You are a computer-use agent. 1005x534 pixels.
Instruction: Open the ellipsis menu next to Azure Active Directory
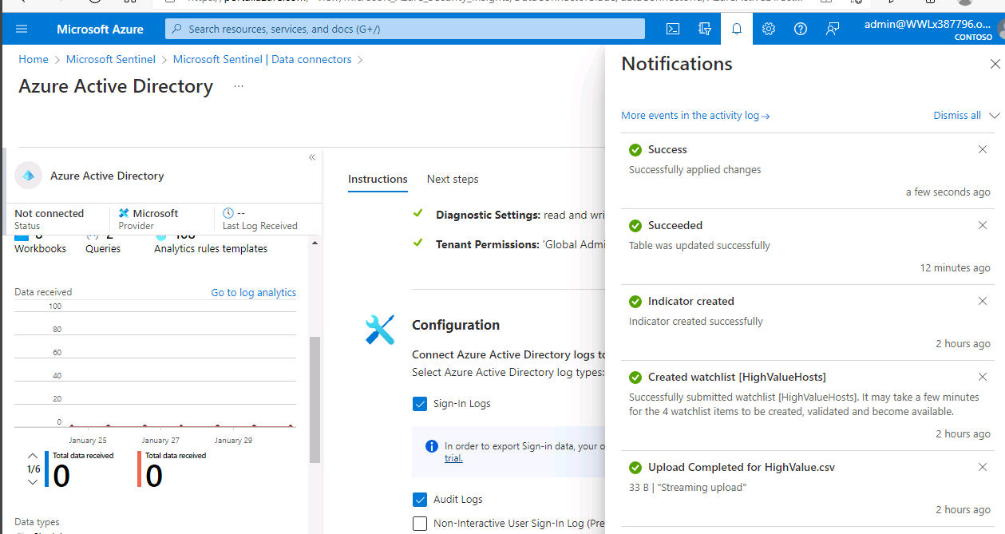[237, 87]
